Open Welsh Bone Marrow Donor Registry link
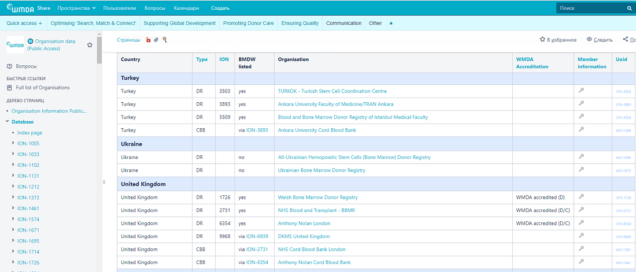Image resolution: width=636 pixels, height=272 pixels. click(318, 198)
